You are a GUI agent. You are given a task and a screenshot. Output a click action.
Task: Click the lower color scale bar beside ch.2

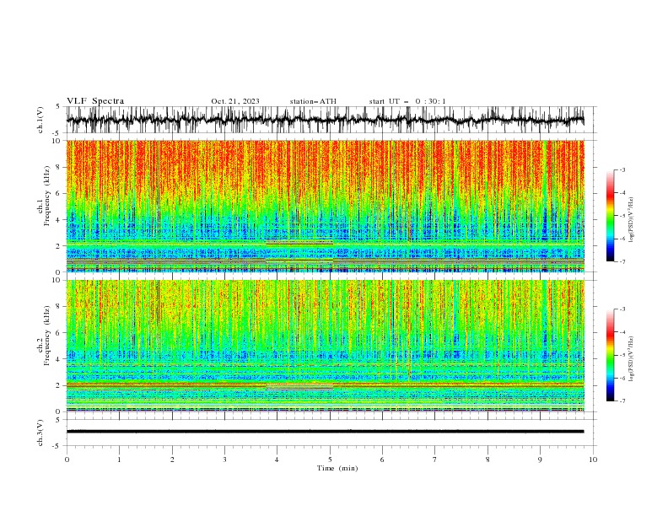pyautogui.click(x=610, y=355)
